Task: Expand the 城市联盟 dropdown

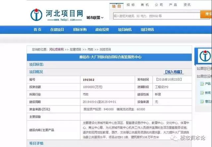Action: click(x=95, y=18)
